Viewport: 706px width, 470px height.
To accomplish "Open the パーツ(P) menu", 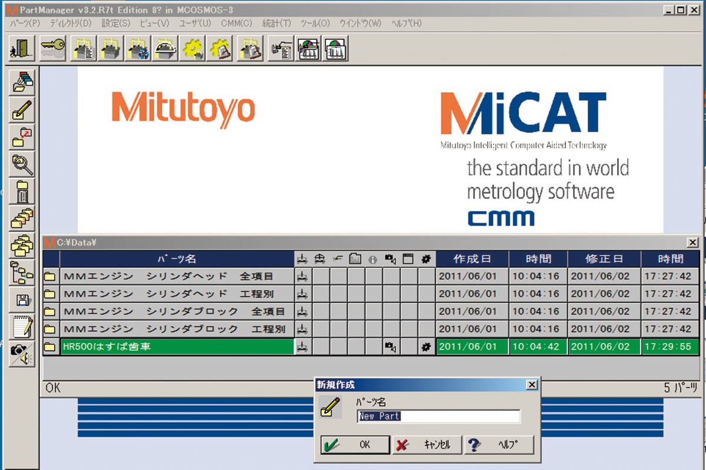I will click(25, 23).
